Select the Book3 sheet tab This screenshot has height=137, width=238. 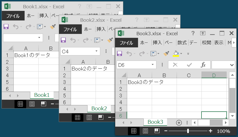(155, 122)
